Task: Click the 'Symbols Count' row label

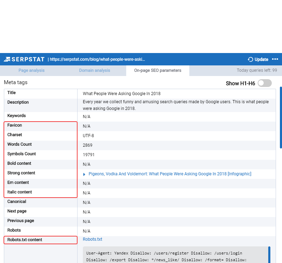Action: coord(22,154)
